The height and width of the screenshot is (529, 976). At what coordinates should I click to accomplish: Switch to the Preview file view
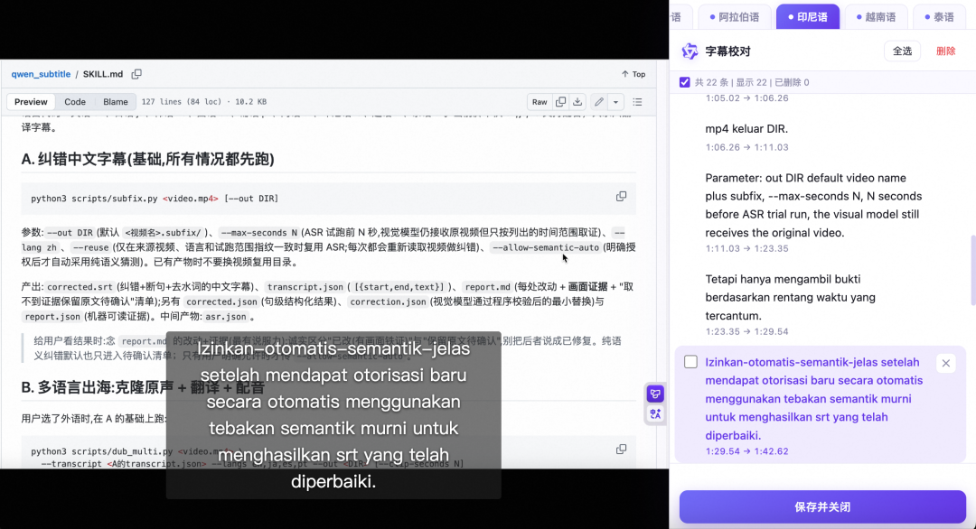[31, 102]
